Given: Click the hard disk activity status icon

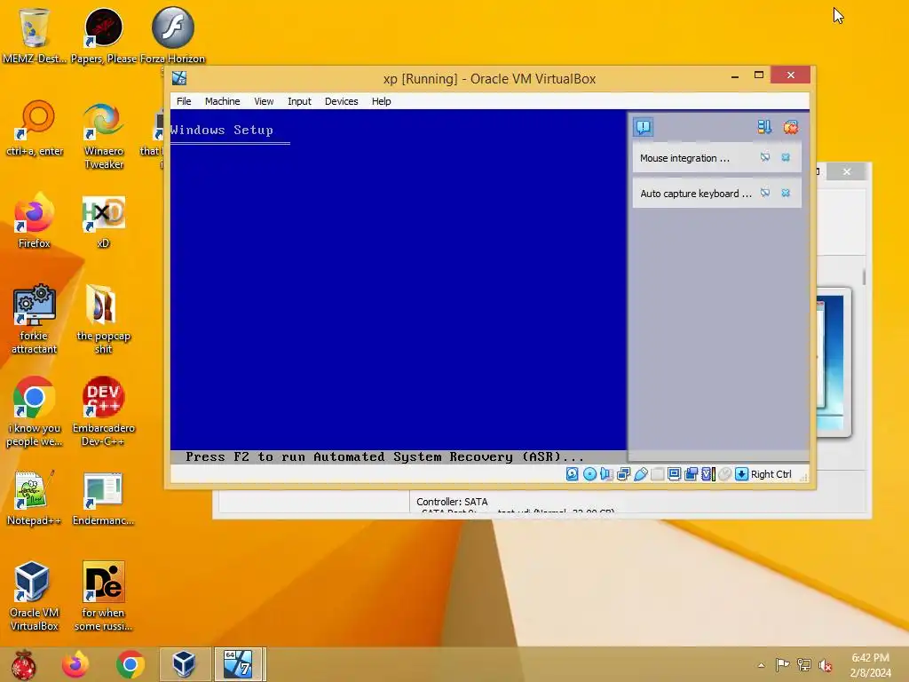Looking at the screenshot, I should (573, 474).
